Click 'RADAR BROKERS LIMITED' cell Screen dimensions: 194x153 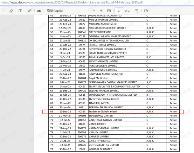(117, 70)
